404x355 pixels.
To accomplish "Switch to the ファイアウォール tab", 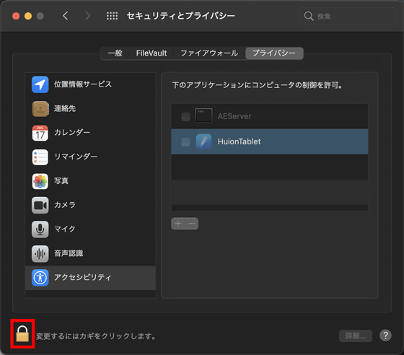I will click(209, 53).
